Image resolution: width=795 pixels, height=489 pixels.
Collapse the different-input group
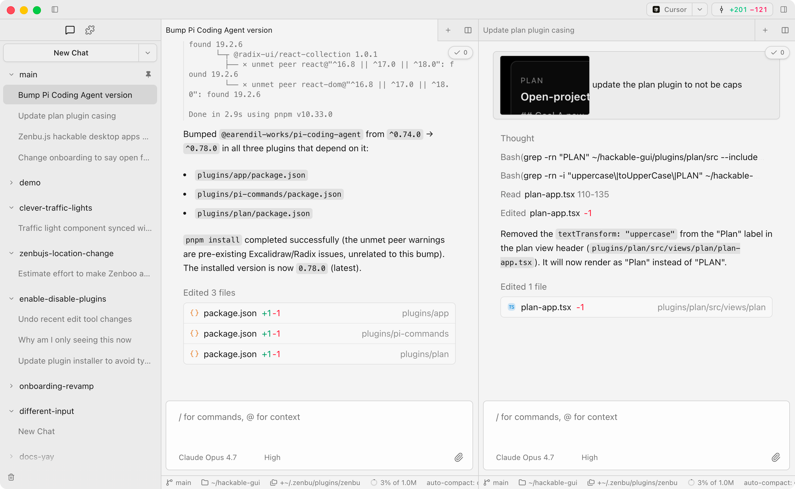11,411
